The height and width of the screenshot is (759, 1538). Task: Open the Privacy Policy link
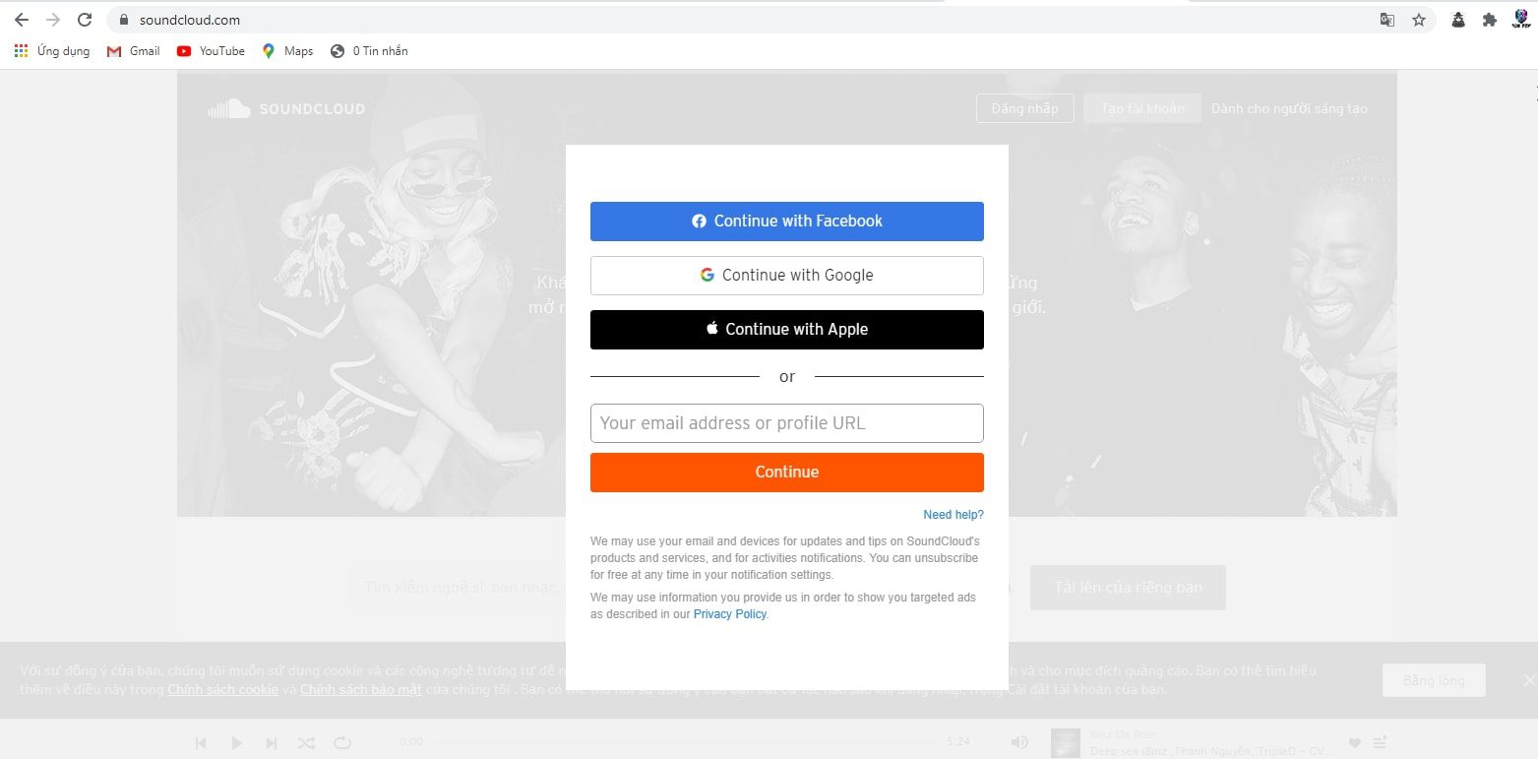tap(729, 614)
